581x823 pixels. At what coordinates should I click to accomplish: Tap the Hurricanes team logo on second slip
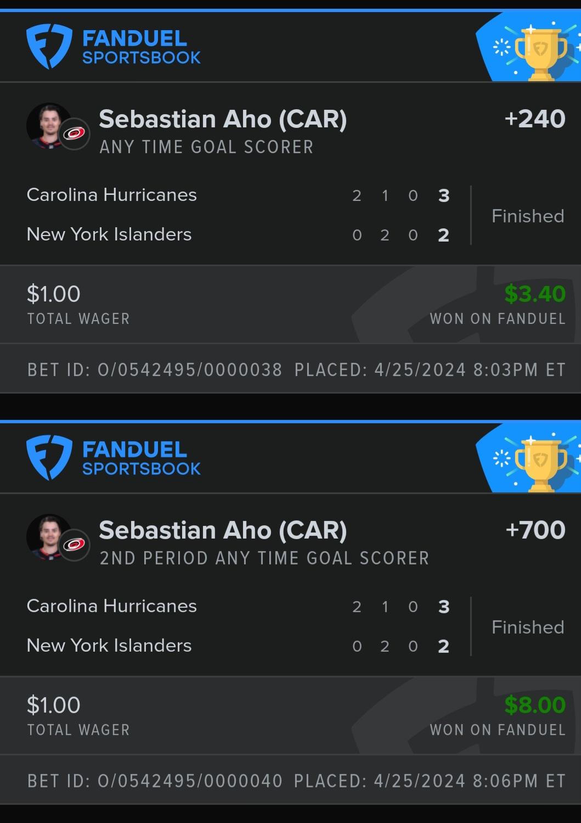74,545
